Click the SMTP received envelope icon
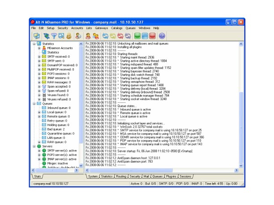 tap(44, 56)
